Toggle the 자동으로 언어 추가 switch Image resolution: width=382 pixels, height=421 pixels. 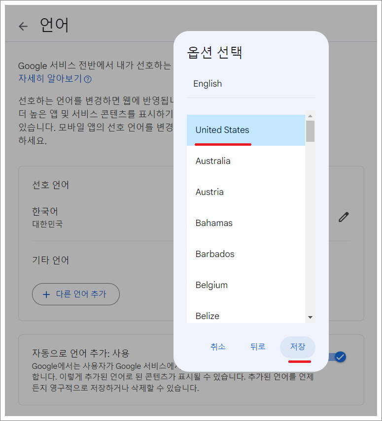(337, 357)
